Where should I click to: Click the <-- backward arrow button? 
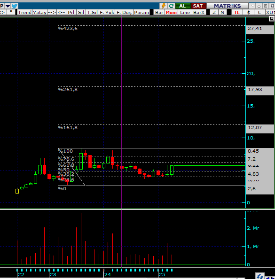pyautogui.click(x=62, y=12)
